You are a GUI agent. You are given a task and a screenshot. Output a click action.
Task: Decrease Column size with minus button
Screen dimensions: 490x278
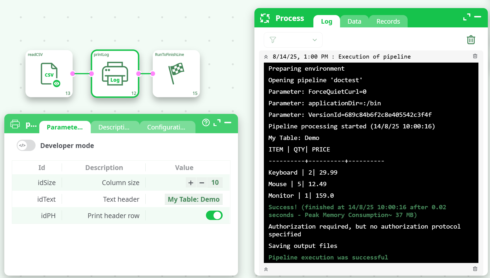202,183
